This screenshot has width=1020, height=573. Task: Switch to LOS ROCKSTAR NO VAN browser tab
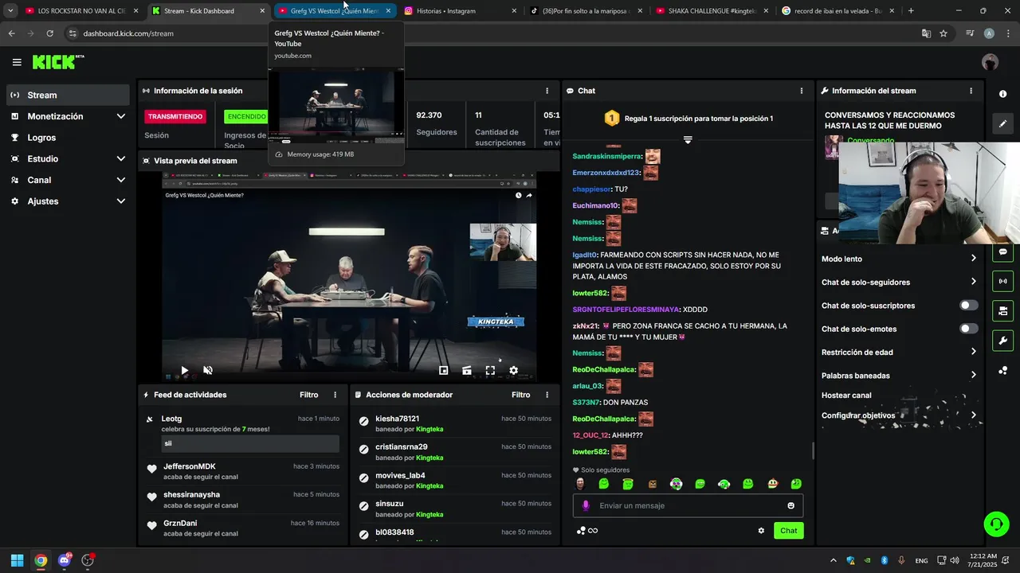82,11
